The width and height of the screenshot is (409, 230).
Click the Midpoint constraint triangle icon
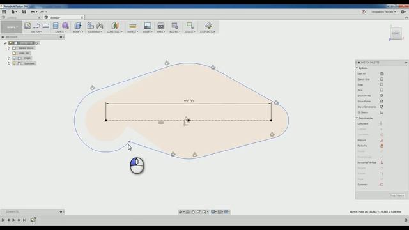(382, 141)
